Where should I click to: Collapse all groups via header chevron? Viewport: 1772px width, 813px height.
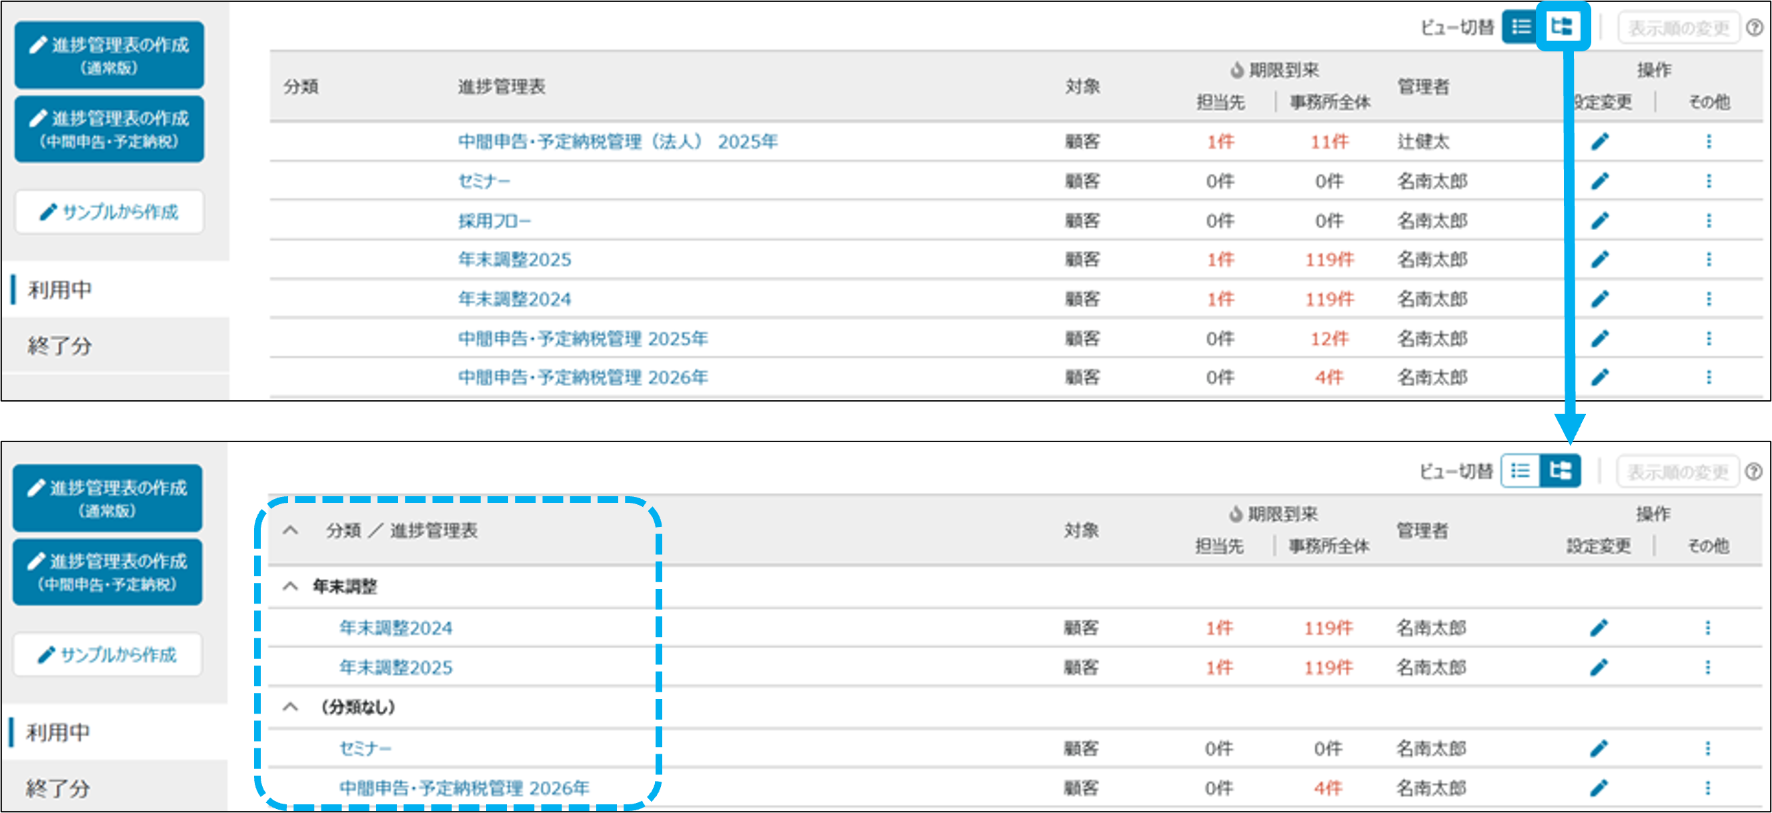[x=290, y=530]
